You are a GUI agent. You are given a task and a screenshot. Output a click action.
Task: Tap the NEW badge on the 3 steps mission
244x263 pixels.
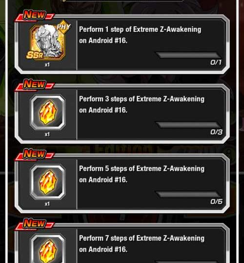[35, 84]
